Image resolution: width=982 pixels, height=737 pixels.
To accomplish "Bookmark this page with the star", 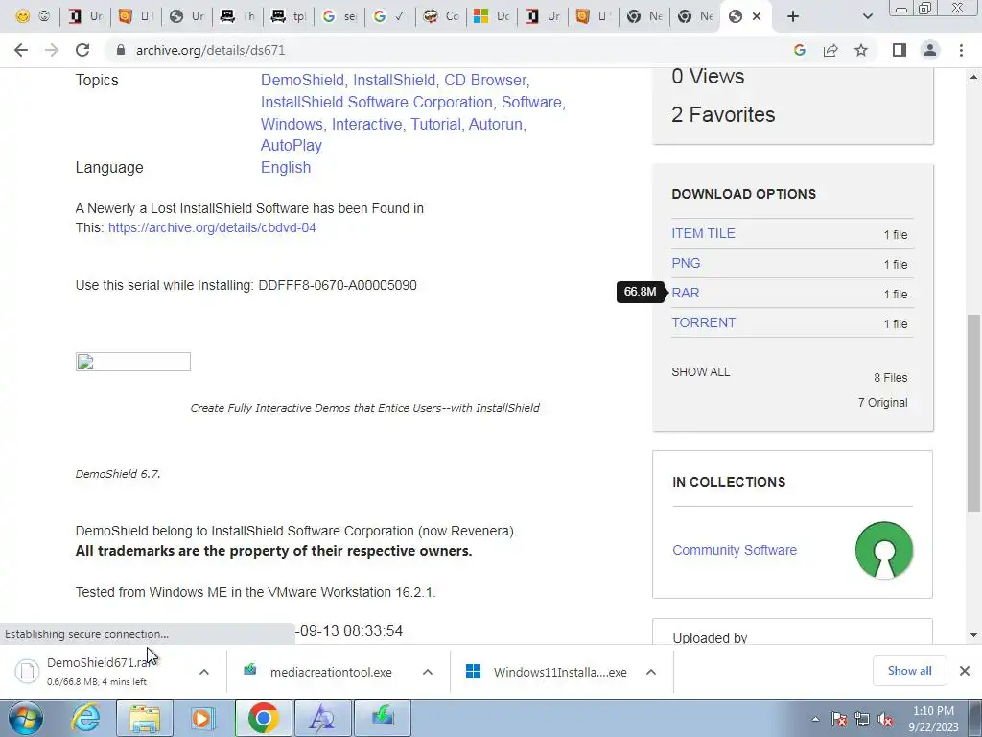I will (x=861, y=50).
